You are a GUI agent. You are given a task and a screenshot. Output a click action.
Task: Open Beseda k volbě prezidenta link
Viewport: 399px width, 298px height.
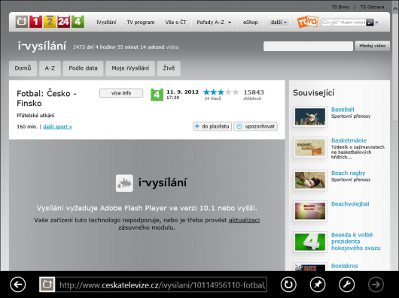[356, 242]
